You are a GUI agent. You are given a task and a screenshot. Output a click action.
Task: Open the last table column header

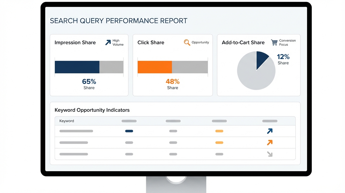click(270, 121)
